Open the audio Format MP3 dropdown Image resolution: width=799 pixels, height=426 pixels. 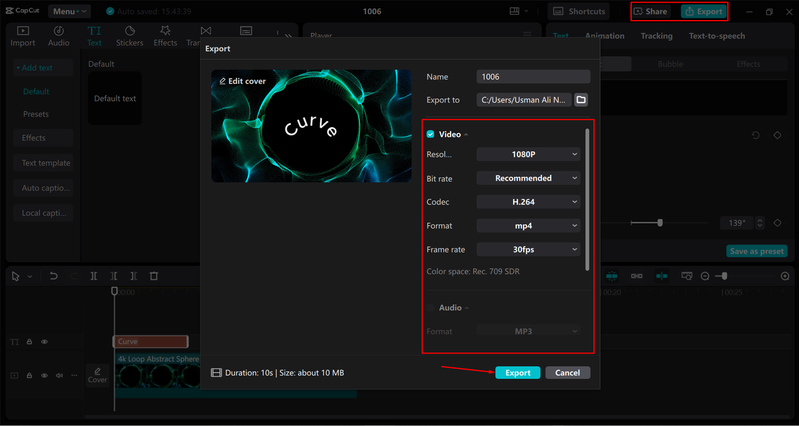point(528,331)
